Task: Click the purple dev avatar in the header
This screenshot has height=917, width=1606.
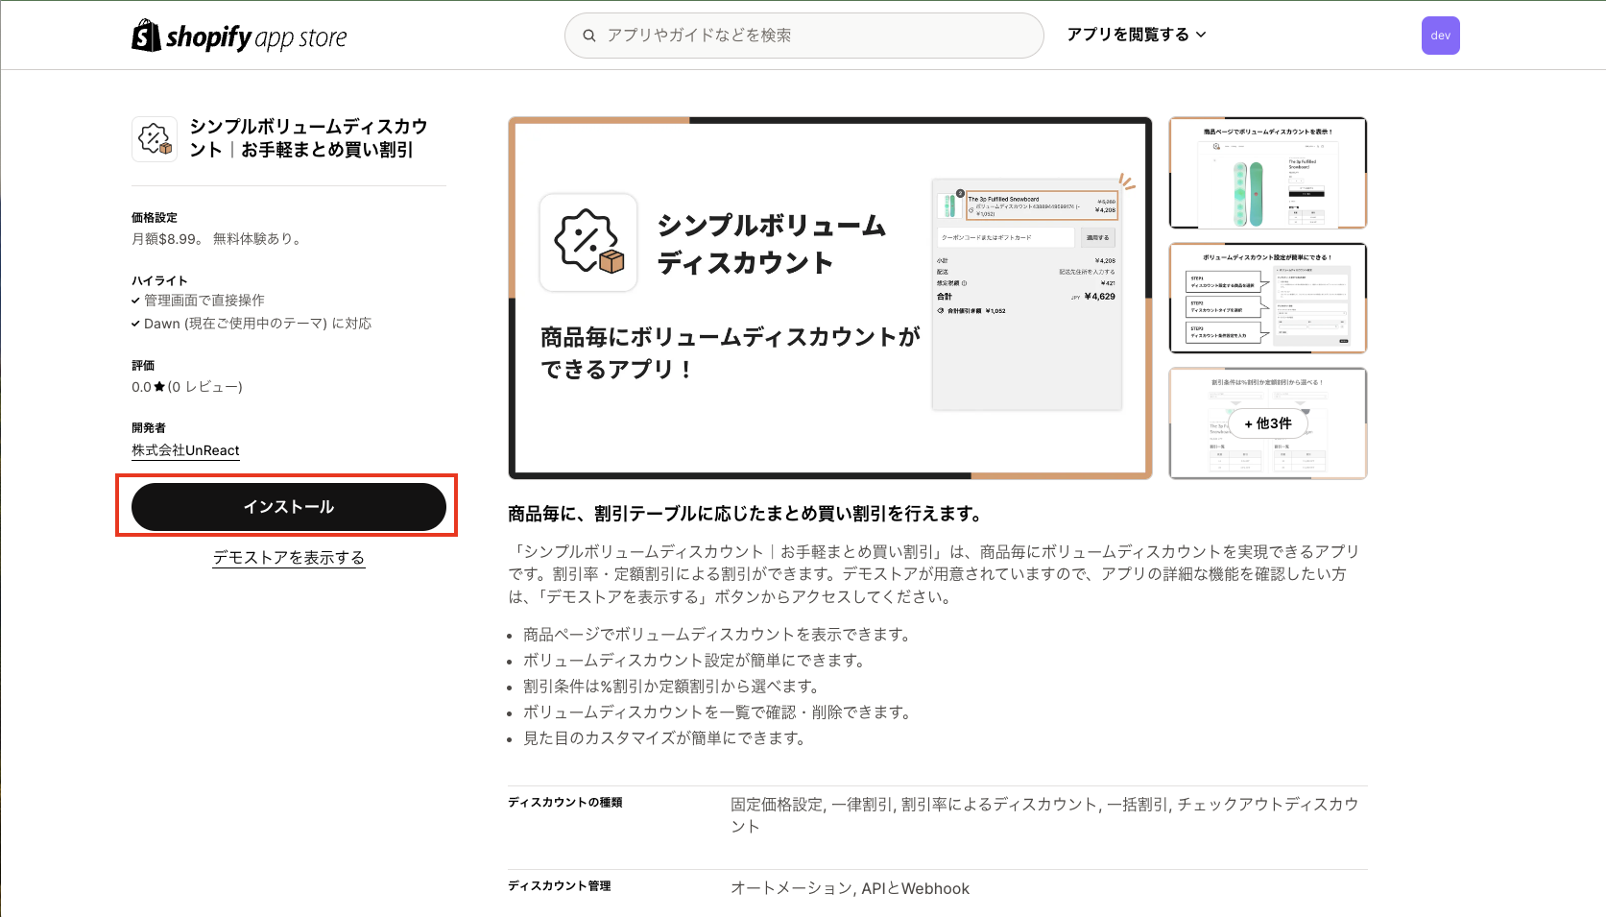Action: coord(1440,35)
